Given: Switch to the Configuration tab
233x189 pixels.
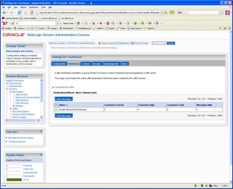Looking at the screenshot, I should click(59, 64).
